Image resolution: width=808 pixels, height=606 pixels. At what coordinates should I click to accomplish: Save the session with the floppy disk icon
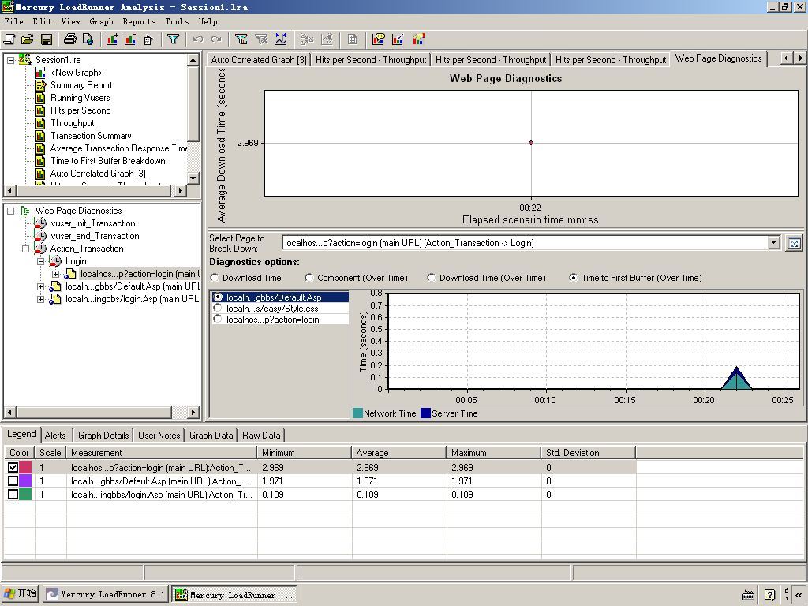coord(46,39)
